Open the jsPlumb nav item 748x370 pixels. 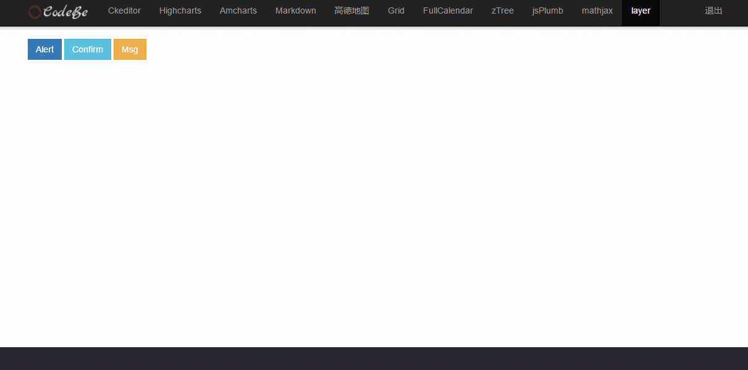point(548,11)
